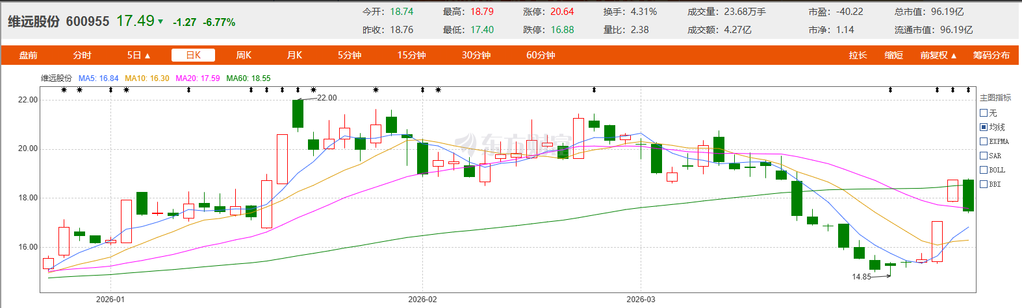Click the 14.85 lowest price label
The width and height of the screenshot is (1022, 308).
point(862,277)
